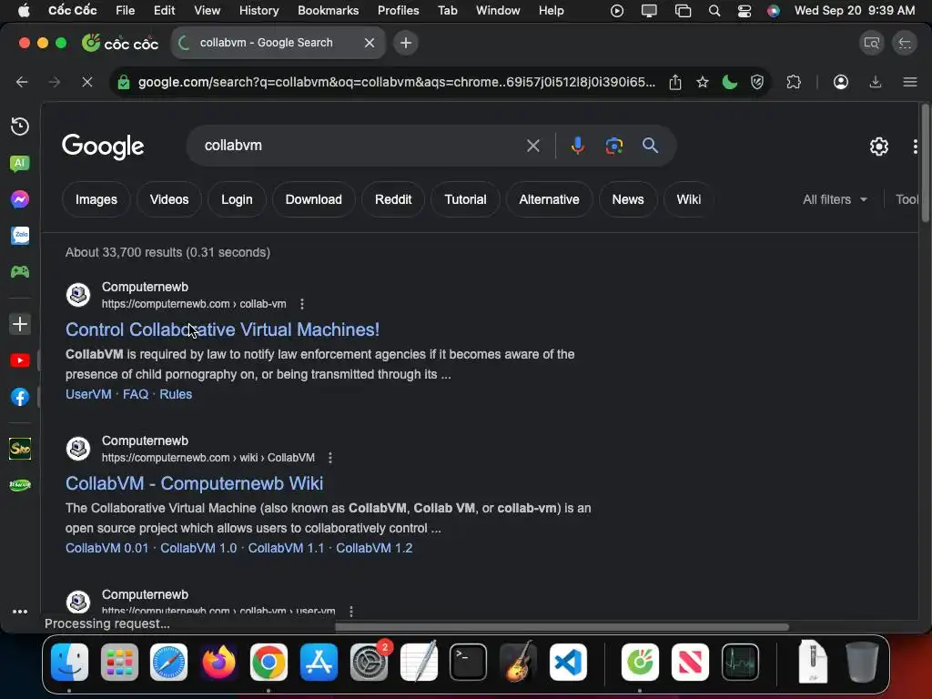Filter results by Images
932x699 pixels.
pos(96,199)
